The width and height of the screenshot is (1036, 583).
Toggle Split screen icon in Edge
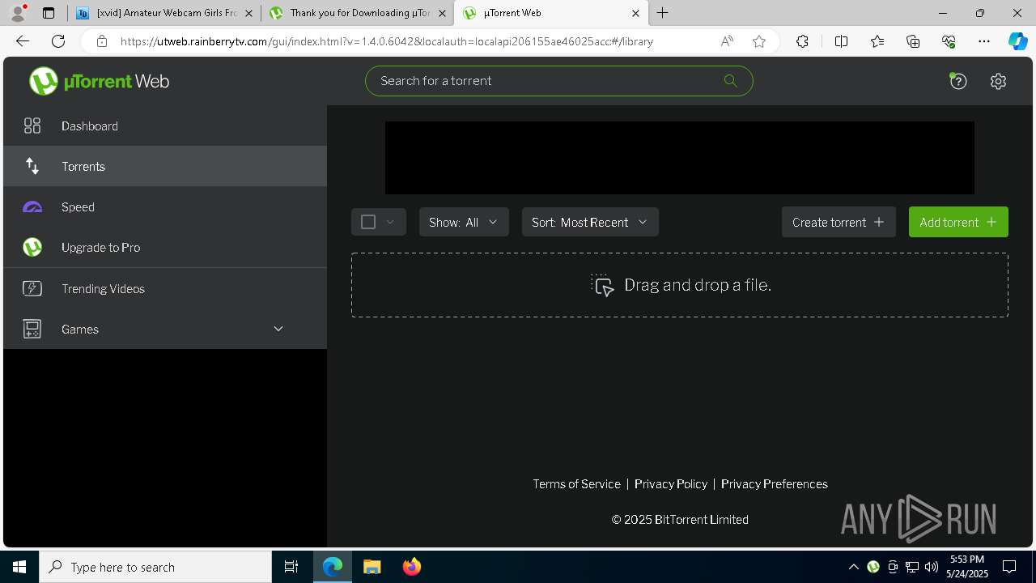point(841,41)
